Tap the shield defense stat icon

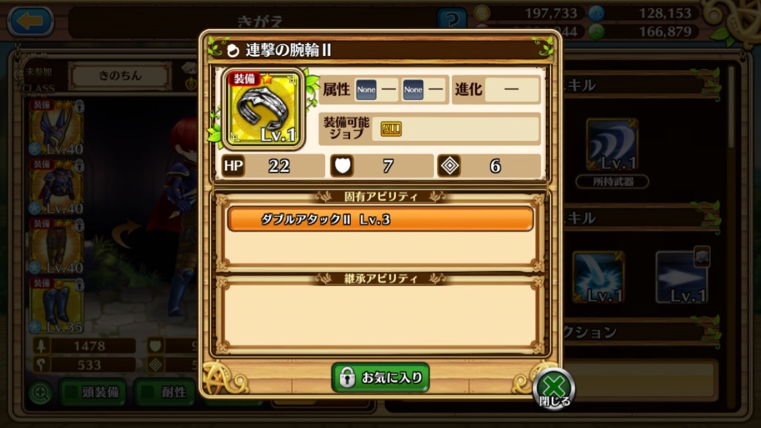coord(342,166)
